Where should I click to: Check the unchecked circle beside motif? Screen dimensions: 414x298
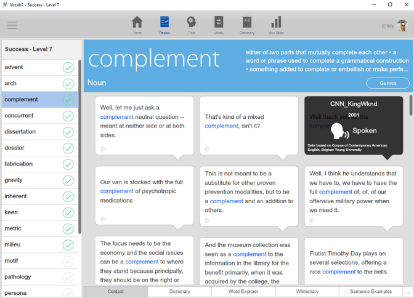pyautogui.click(x=68, y=261)
